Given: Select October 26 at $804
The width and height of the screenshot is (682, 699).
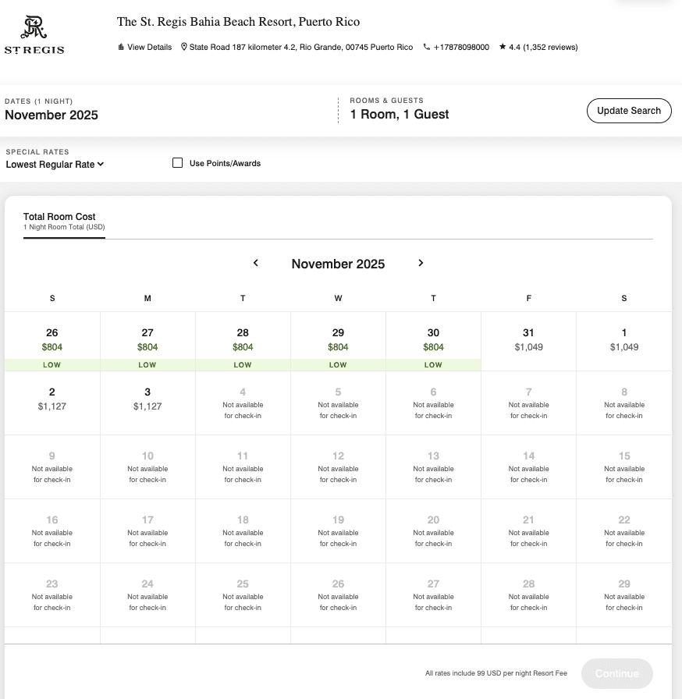Looking at the screenshot, I should 52,340.
